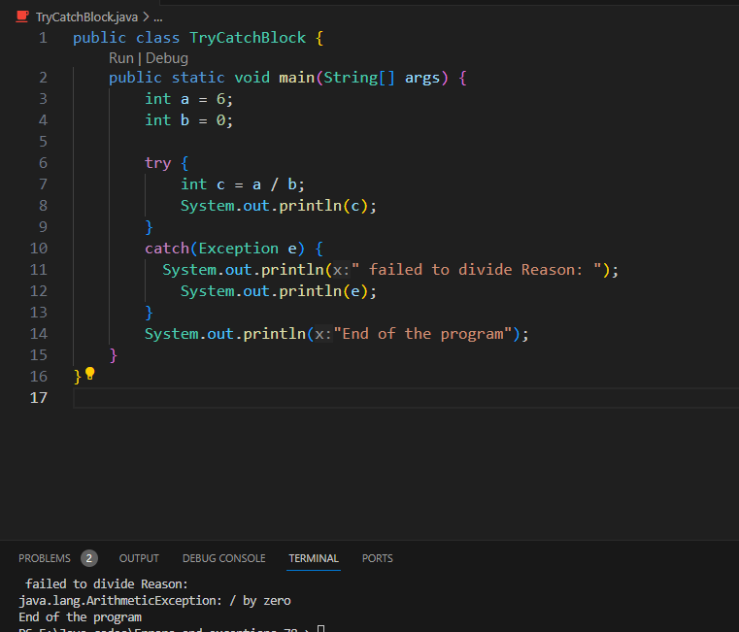Click the Run code lens above main
This screenshot has height=632, width=739.
(121, 58)
